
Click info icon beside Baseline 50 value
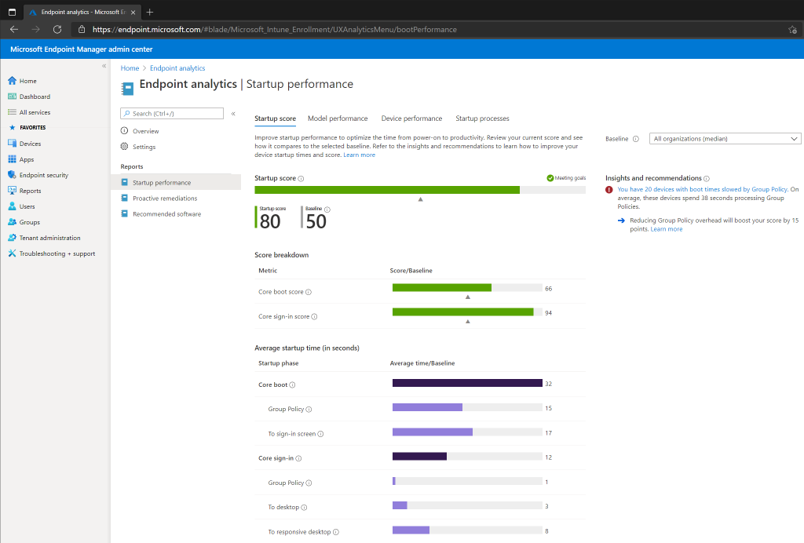click(327, 210)
